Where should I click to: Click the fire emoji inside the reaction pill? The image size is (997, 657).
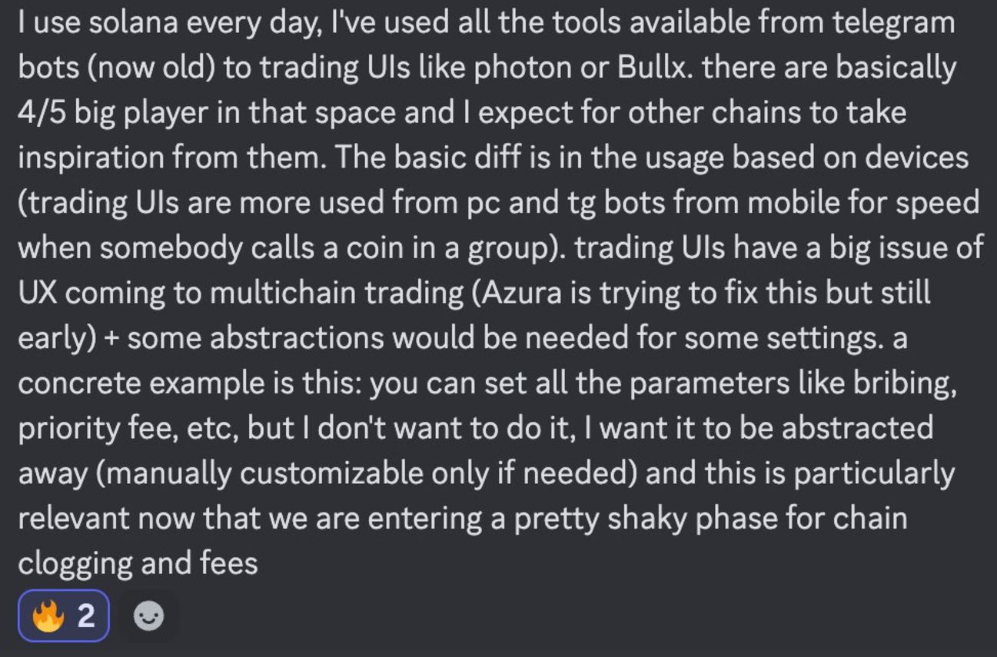click(48, 616)
